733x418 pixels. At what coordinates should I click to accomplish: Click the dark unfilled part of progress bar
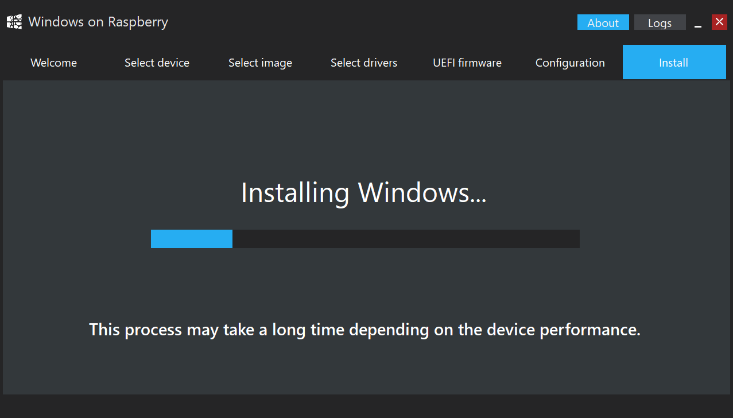[x=406, y=239]
